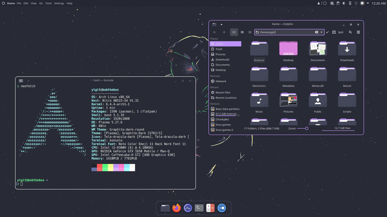Open the Dolphin window menu icon in titlebar

214,24
